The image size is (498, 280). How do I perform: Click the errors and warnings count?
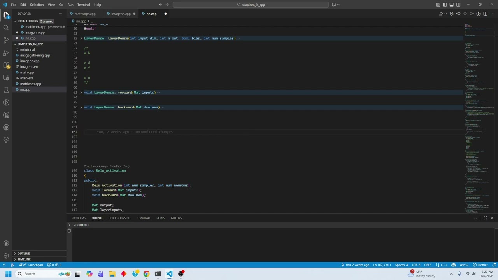pyautogui.click(x=54, y=265)
